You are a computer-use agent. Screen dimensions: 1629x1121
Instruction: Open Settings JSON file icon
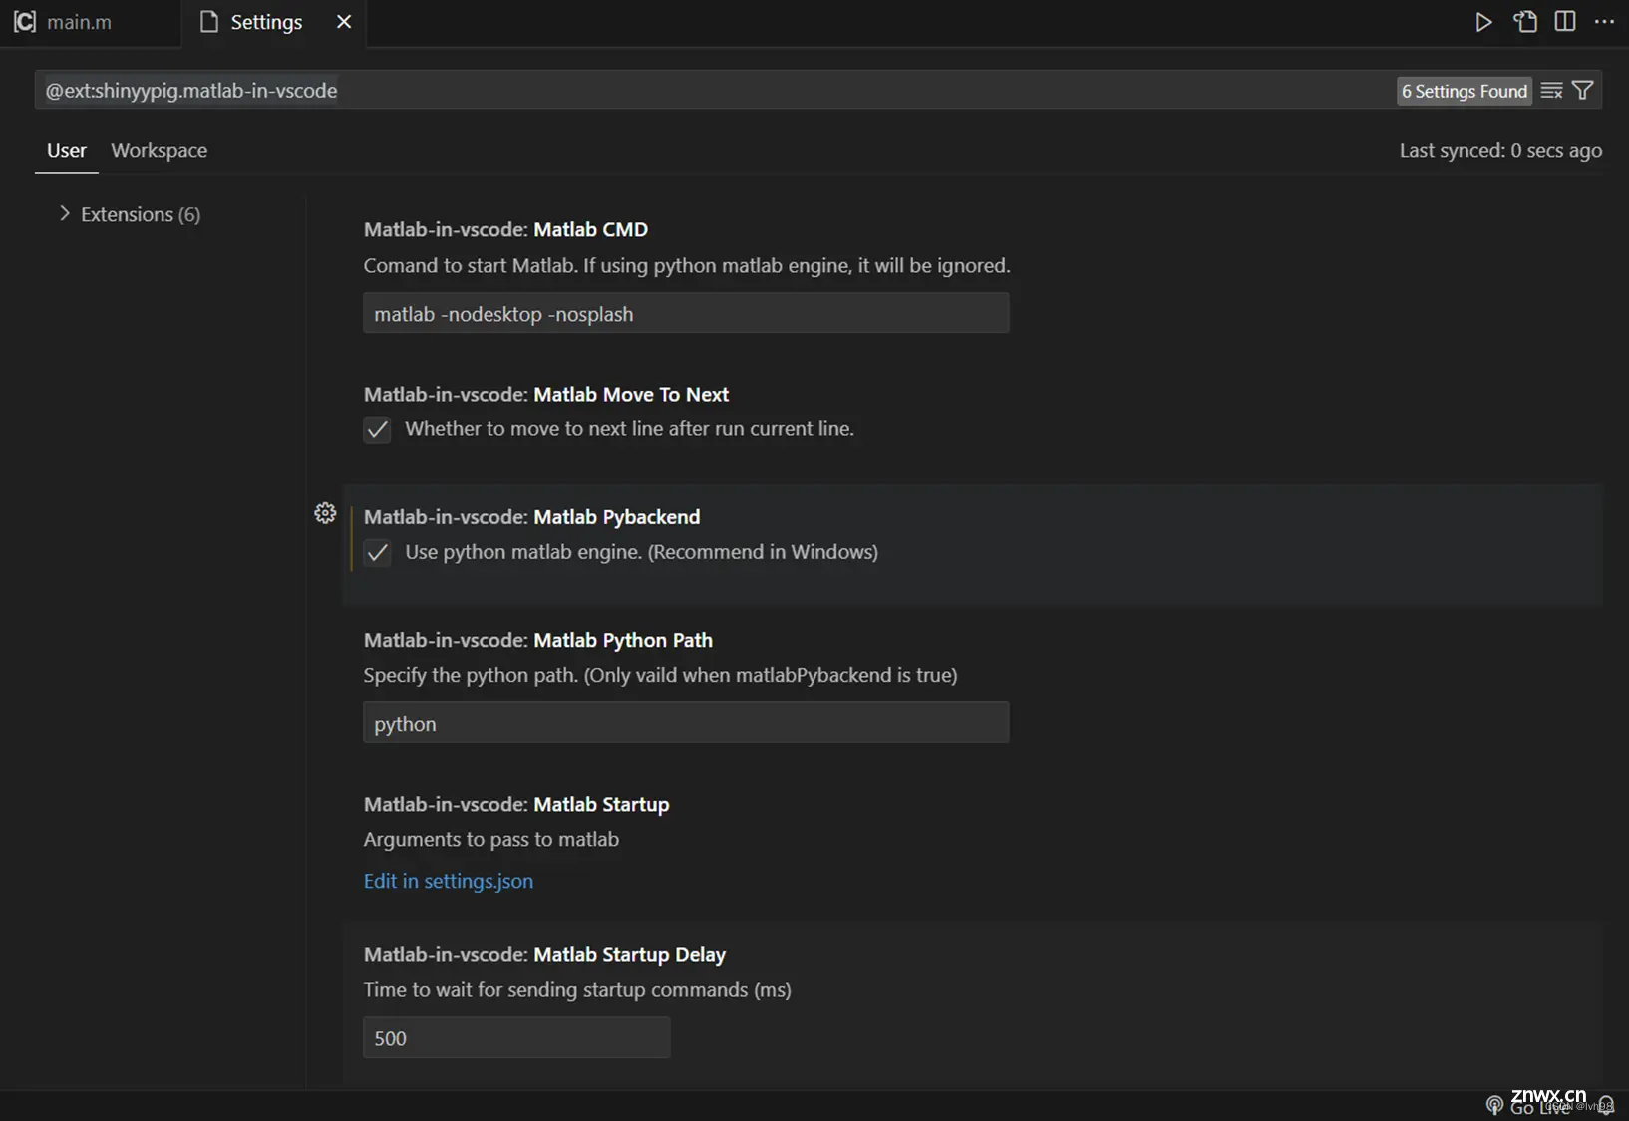click(x=1525, y=22)
